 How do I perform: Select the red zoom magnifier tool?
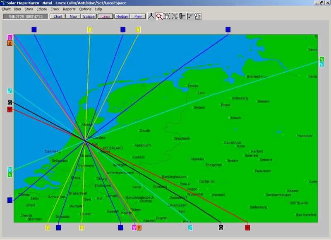point(159,17)
